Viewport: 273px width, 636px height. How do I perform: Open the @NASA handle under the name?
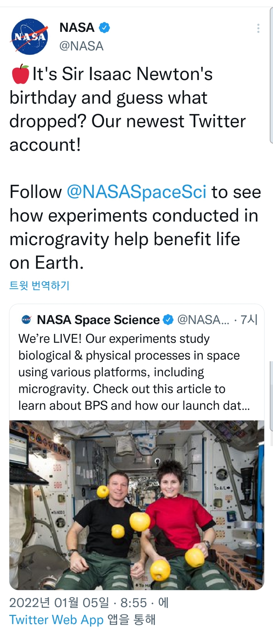[81, 46]
